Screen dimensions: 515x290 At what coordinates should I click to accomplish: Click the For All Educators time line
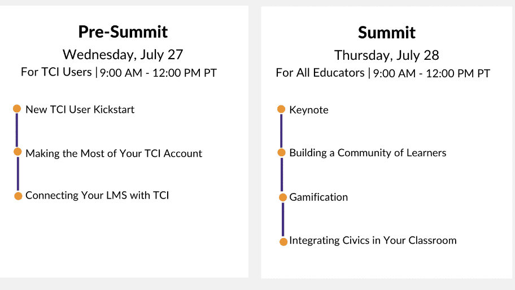383,73
